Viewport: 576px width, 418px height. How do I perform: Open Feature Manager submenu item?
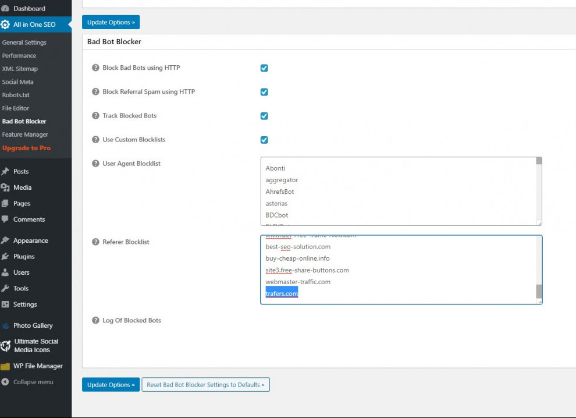(25, 134)
